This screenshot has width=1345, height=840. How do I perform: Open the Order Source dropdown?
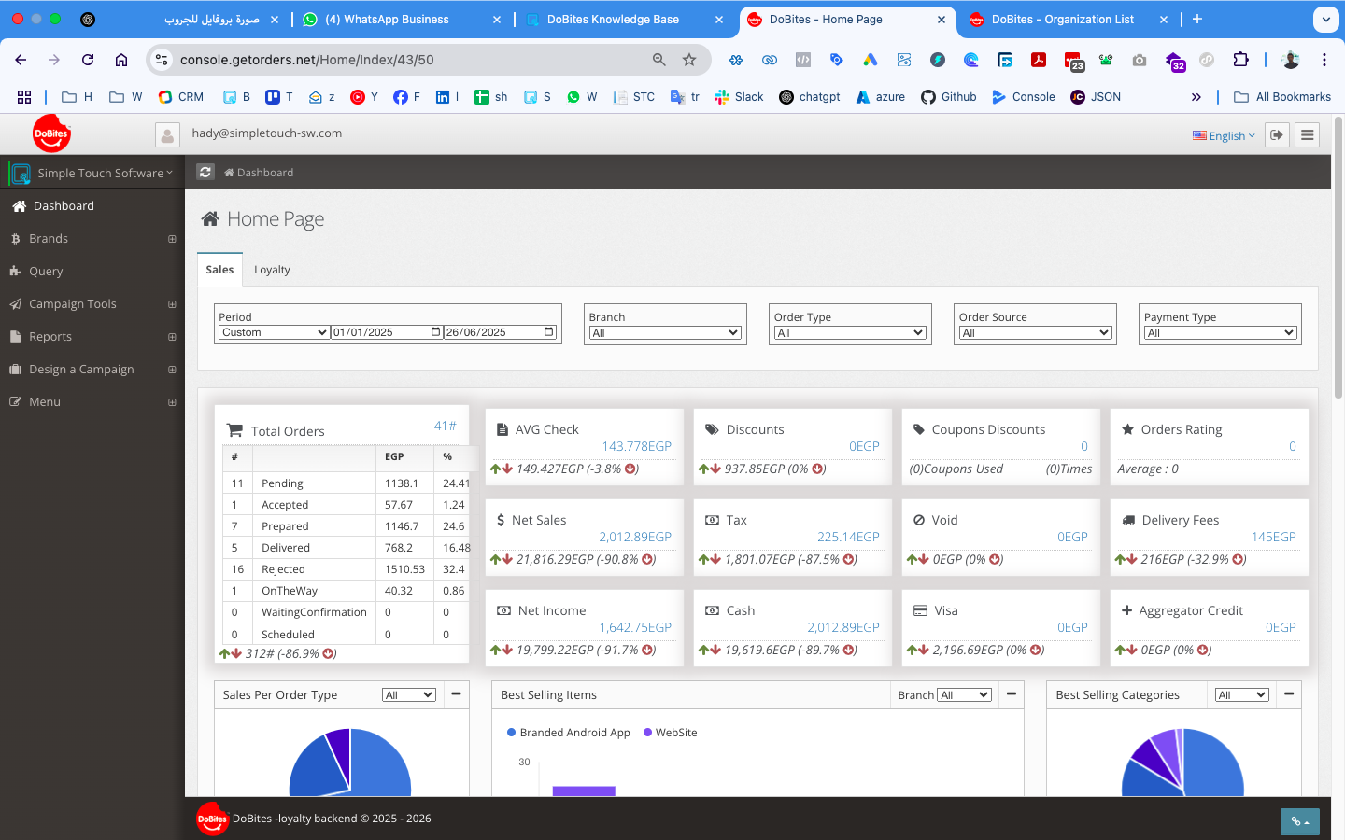pyautogui.click(x=1035, y=333)
